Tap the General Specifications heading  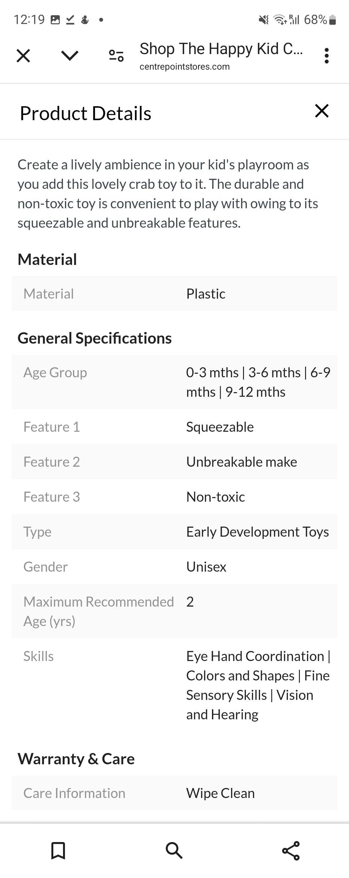click(x=95, y=338)
